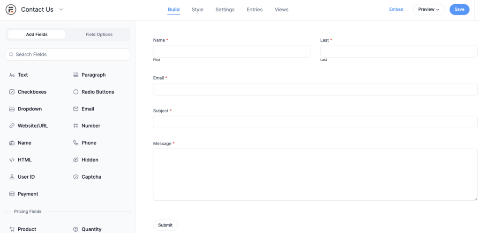The image size is (480, 233).
Task: Click the Formidable Forms logo icon
Action: pyautogui.click(x=11, y=9)
